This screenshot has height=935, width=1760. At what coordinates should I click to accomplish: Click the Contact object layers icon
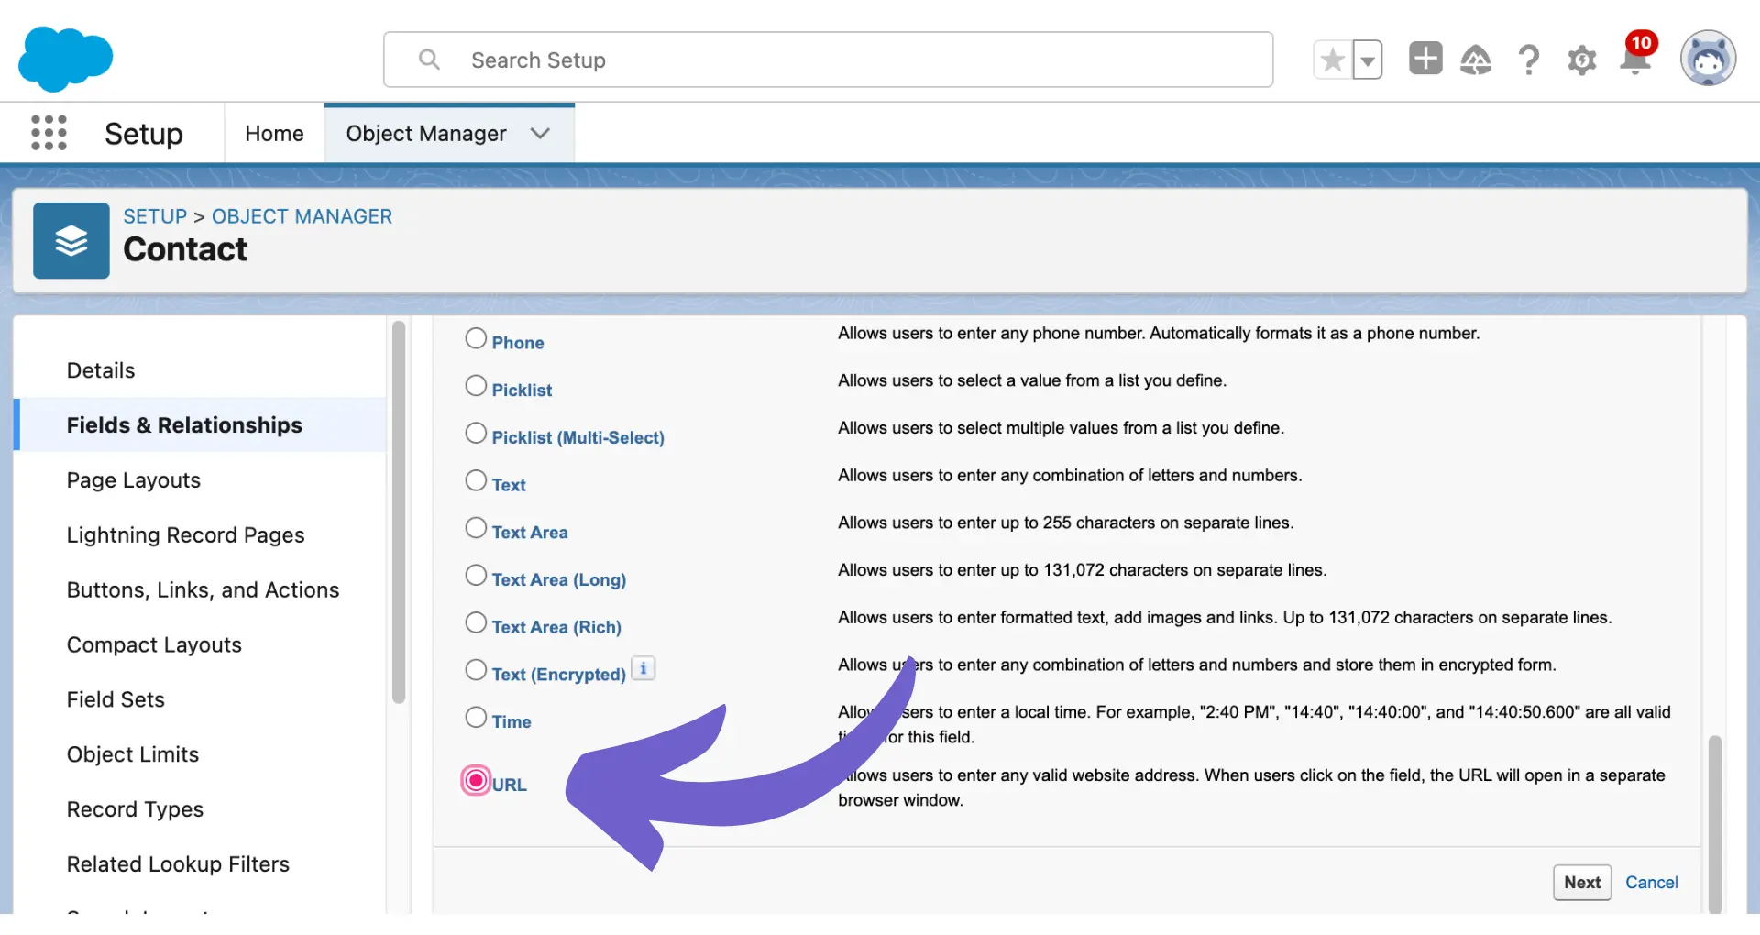point(71,241)
